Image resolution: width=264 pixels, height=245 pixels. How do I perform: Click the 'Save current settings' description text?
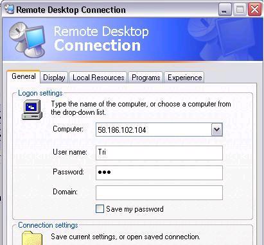[125, 237]
